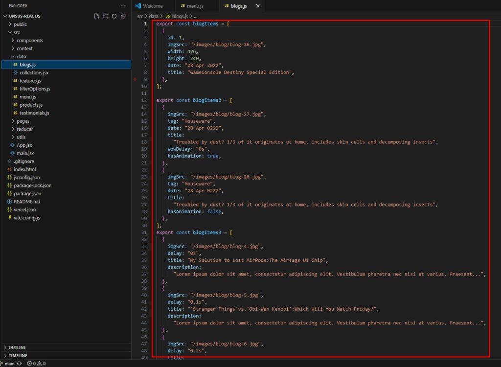Switch to the menu.js tab
Screen dimensions: 501x367
click(x=192, y=6)
